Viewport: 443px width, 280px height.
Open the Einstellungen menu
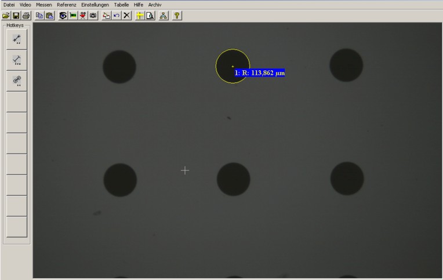click(x=95, y=5)
